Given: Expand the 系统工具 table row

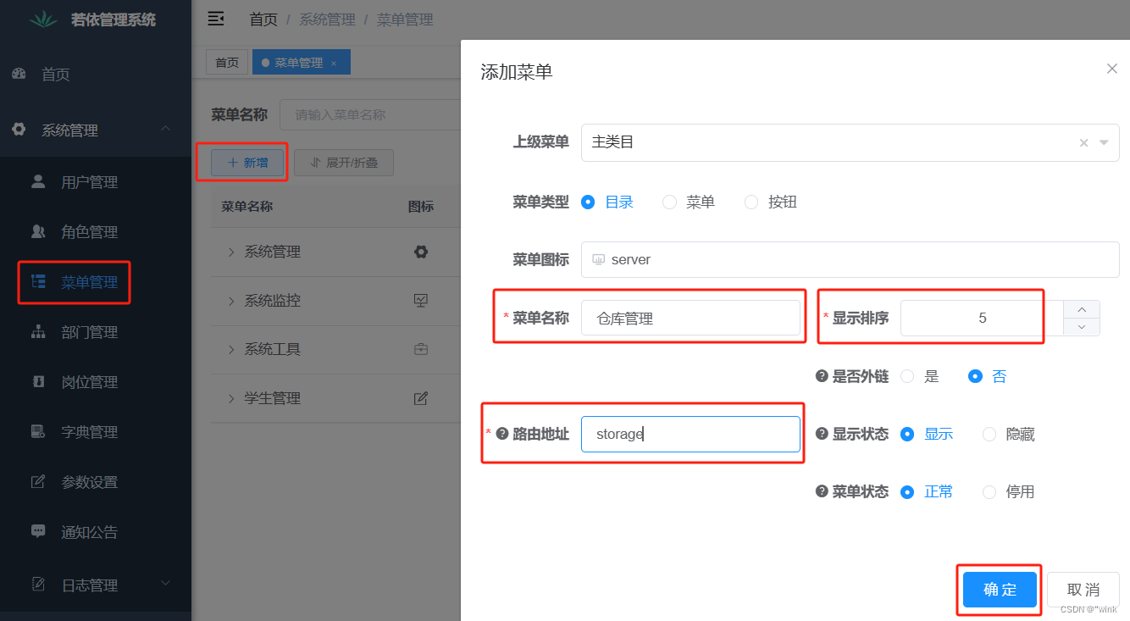Looking at the screenshot, I should click(x=231, y=349).
